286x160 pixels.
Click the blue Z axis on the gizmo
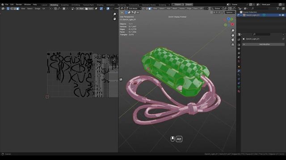(228, 19)
